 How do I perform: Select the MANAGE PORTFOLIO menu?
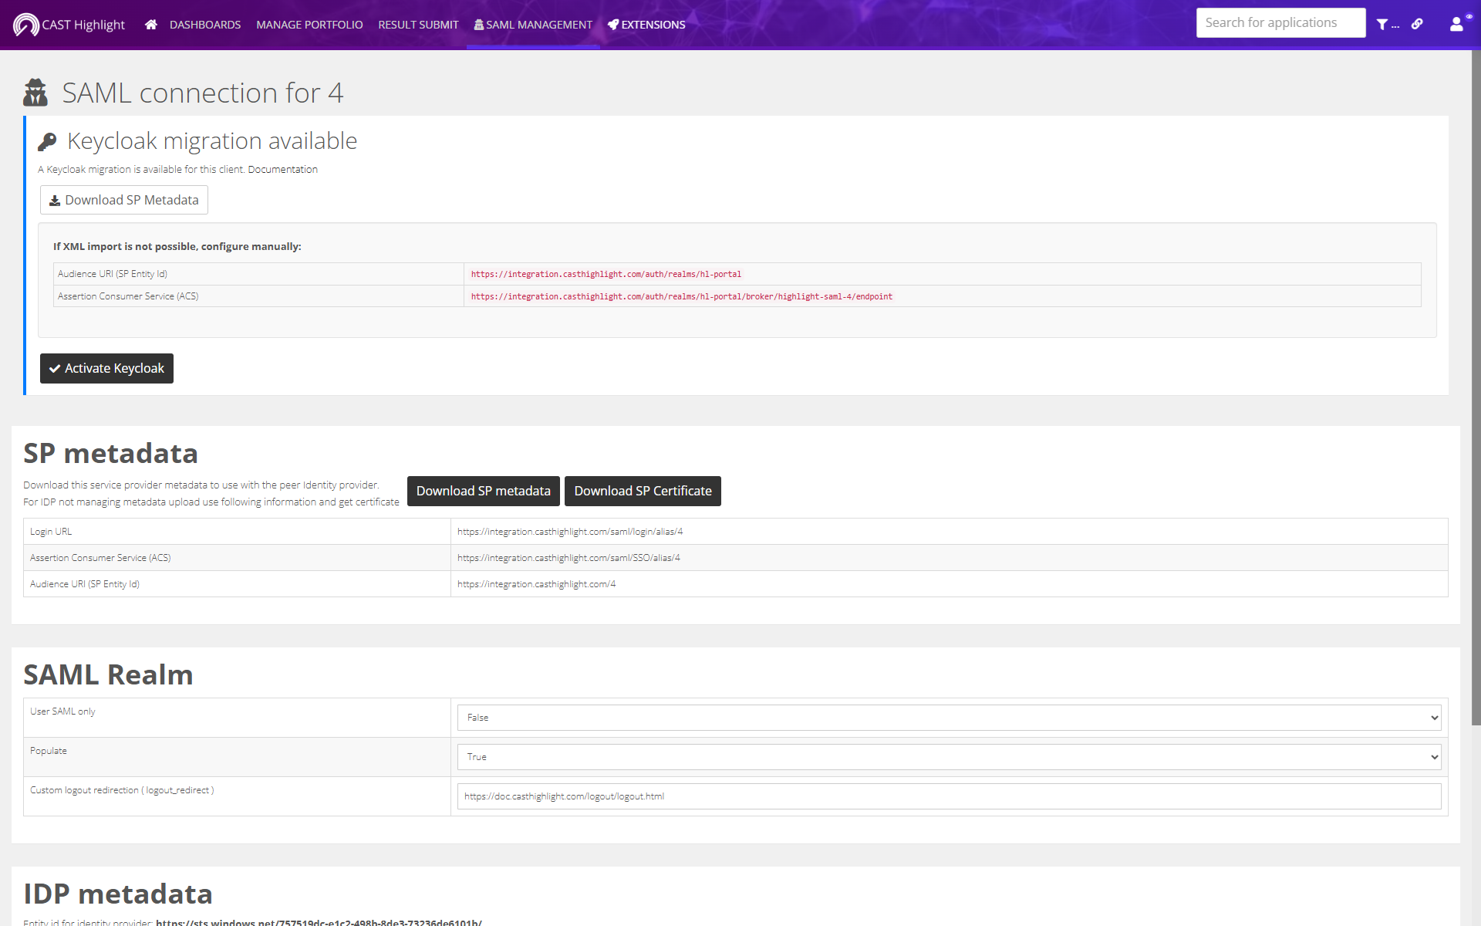(309, 25)
